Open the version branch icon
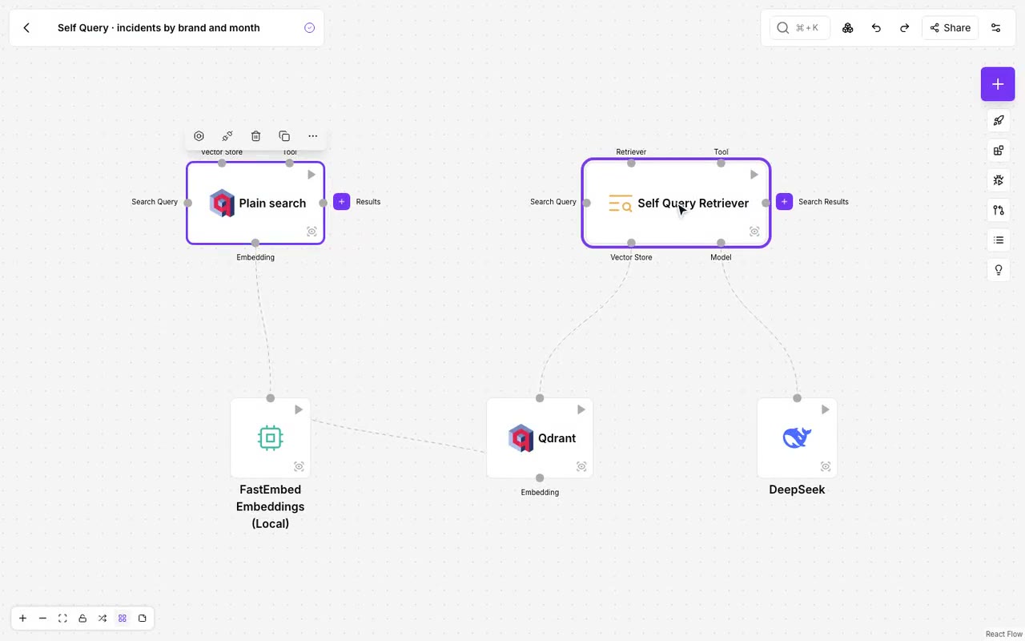The image size is (1025, 641). (x=999, y=210)
